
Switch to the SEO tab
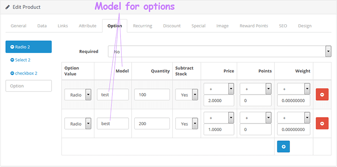(x=283, y=26)
